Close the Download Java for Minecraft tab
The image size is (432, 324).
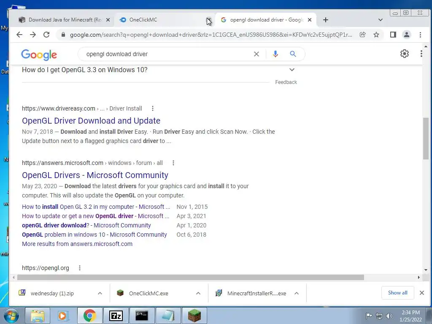[x=108, y=20]
